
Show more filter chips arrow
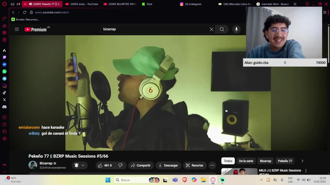(x=302, y=161)
